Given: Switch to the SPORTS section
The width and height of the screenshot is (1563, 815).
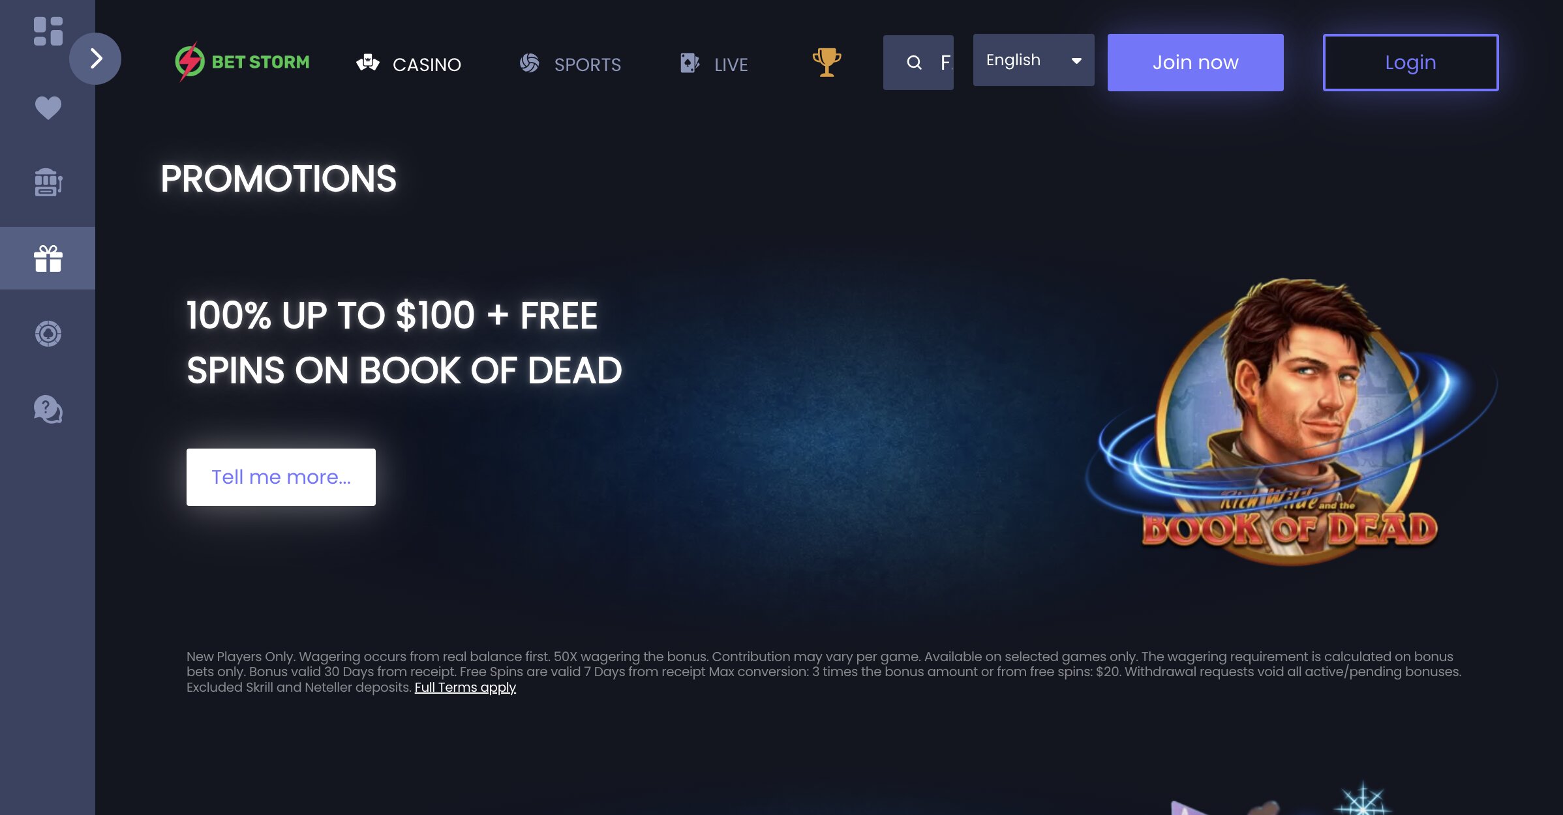Looking at the screenshot, I should click(x=569, y=64).
